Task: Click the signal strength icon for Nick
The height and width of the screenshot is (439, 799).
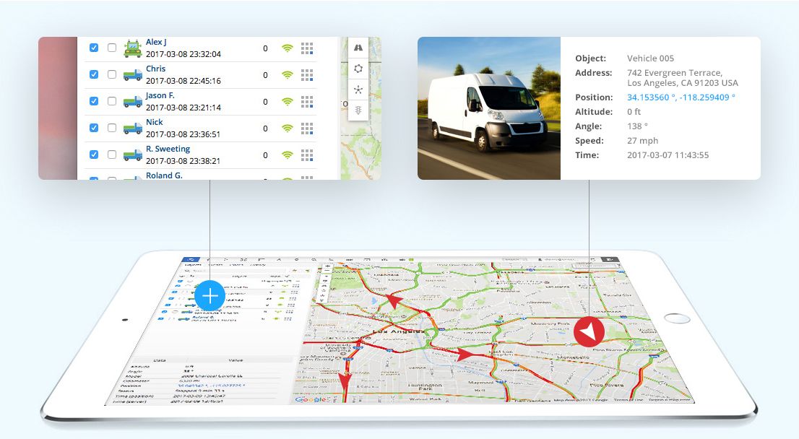Action: [288, 129]
